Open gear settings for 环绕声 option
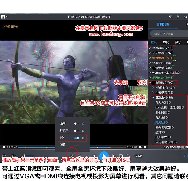Viewport: 188px width, 181px height. pos(83,131)
